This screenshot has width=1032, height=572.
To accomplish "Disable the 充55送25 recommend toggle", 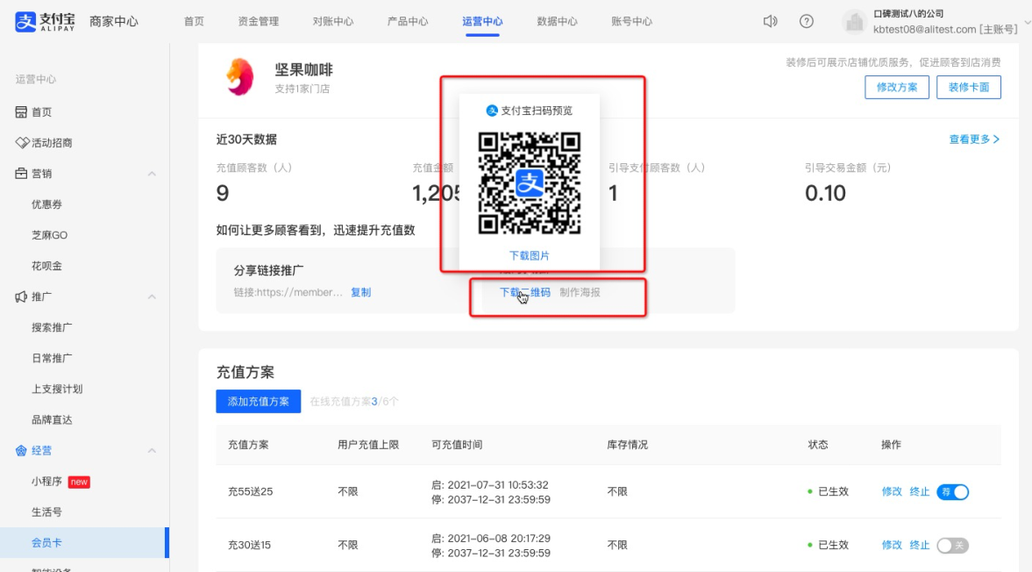I will (x=952, y=491).
